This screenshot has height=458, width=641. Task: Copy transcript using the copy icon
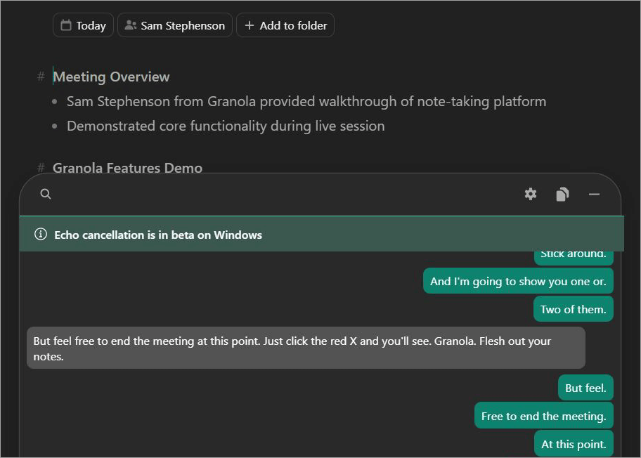point(562,195)
